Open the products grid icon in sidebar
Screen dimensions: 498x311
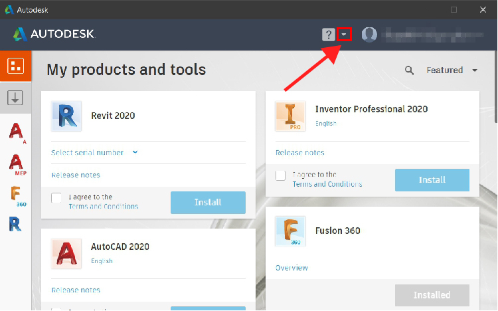[x=15, y=66]
